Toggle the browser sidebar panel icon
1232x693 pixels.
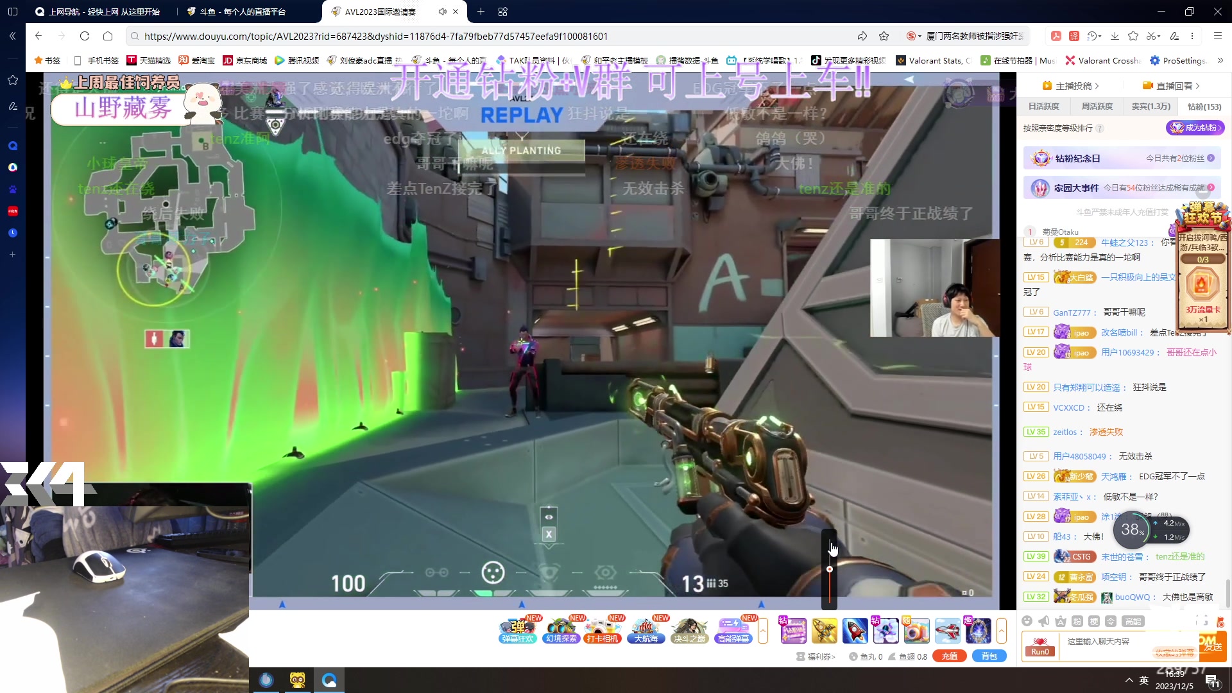[13, 12]
